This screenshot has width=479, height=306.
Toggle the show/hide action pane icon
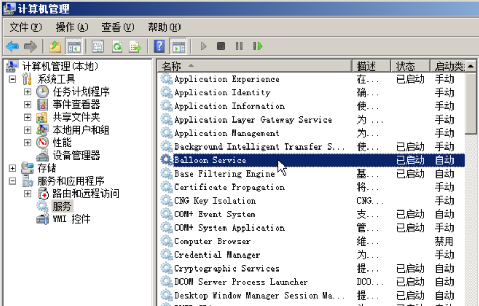178,46
